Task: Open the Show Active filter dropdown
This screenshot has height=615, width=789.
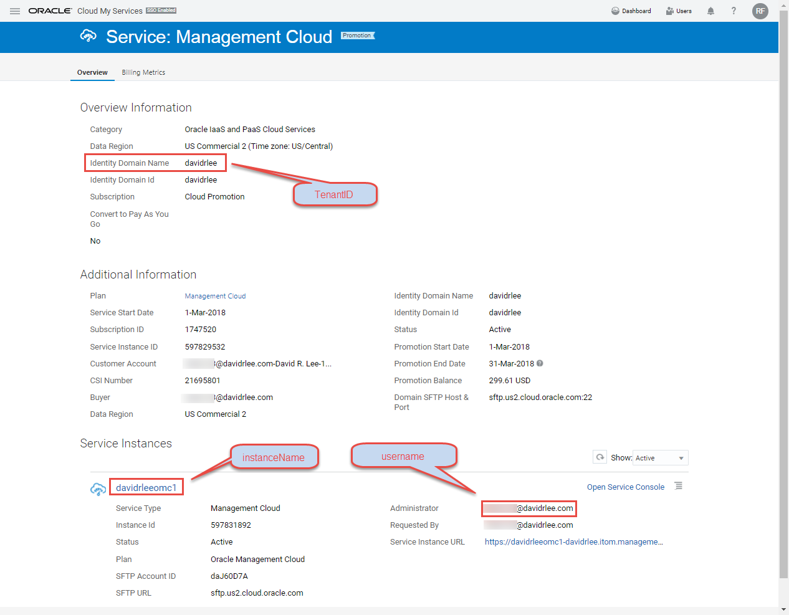Action: click(661, 458)
